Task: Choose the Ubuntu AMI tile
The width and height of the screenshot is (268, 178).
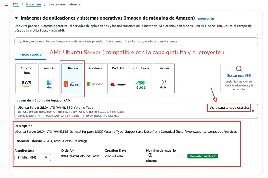Action: pos(72,79)
